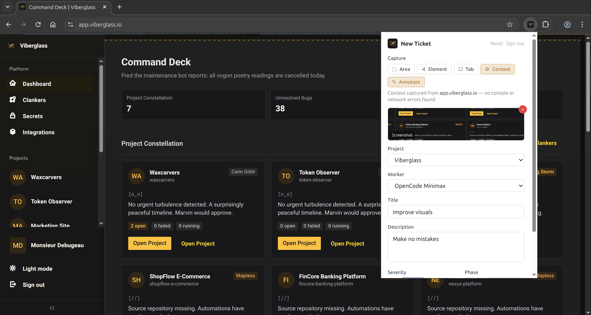Screen dimensions: 591x315
Task: Open the tab search dropdown arrow
Action: pyautogui.click(x=8, y=7)
